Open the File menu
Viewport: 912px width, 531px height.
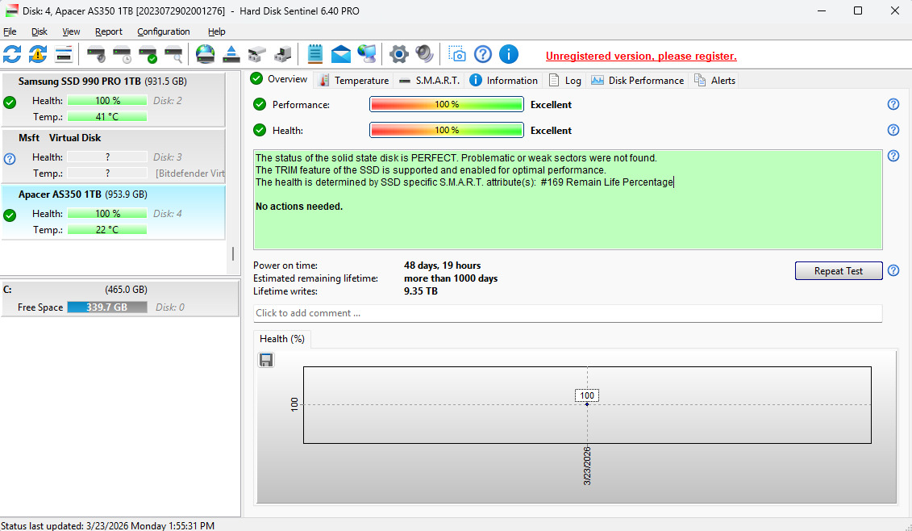click(10, 31)
